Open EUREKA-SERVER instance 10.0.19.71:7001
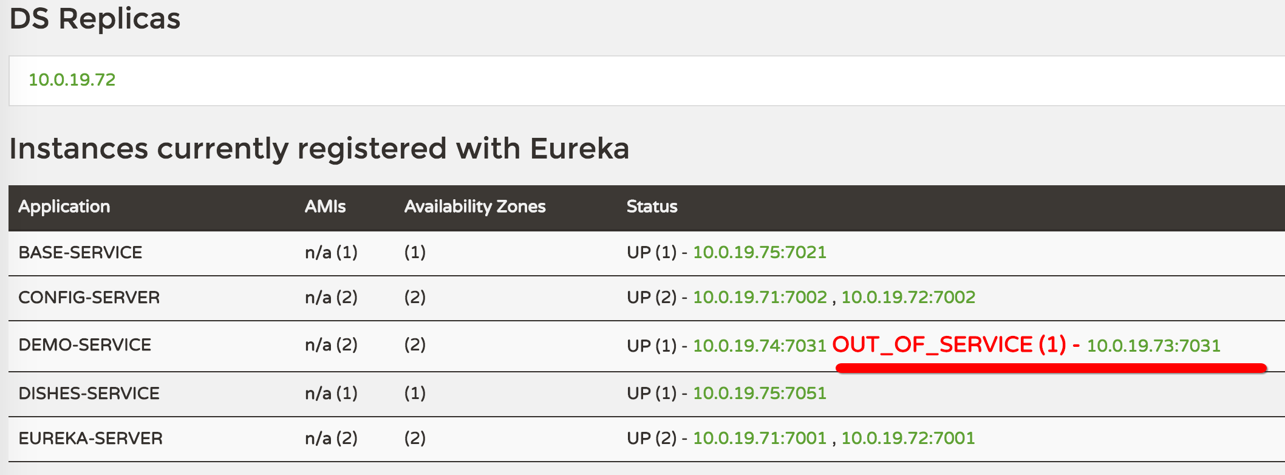The image size is (1285, 475). click(760, 438)
